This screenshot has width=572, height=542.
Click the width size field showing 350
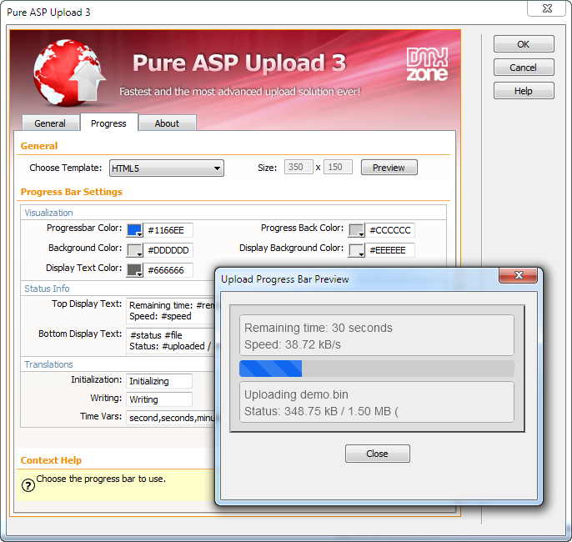point(299,167)
